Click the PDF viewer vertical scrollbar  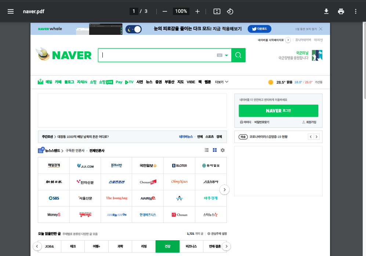[365, 61]
